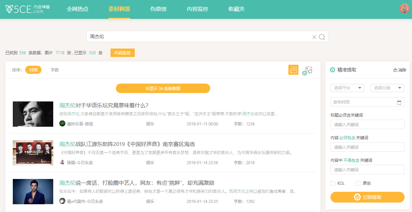Sort results by 字数
The image size is (412, 212).
coord(55,70)
